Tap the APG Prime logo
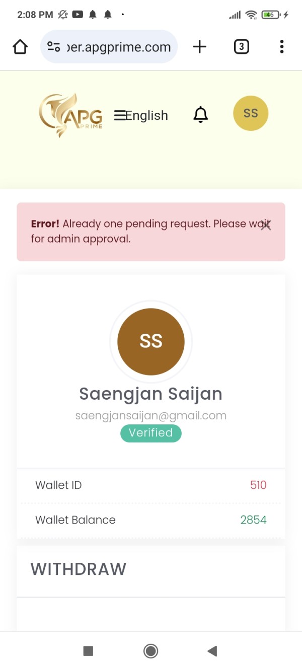This screenshot has height=671, width=302. (x=71, y=115)
